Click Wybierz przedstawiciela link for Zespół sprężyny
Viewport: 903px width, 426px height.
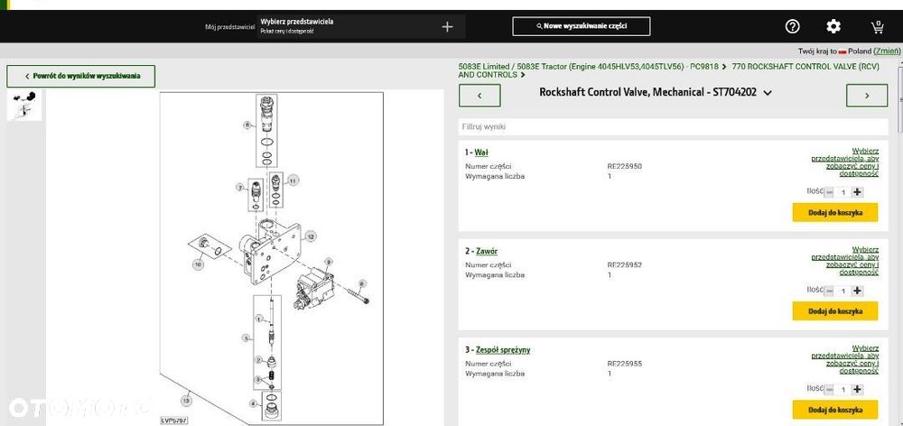[x=845, y=359]
